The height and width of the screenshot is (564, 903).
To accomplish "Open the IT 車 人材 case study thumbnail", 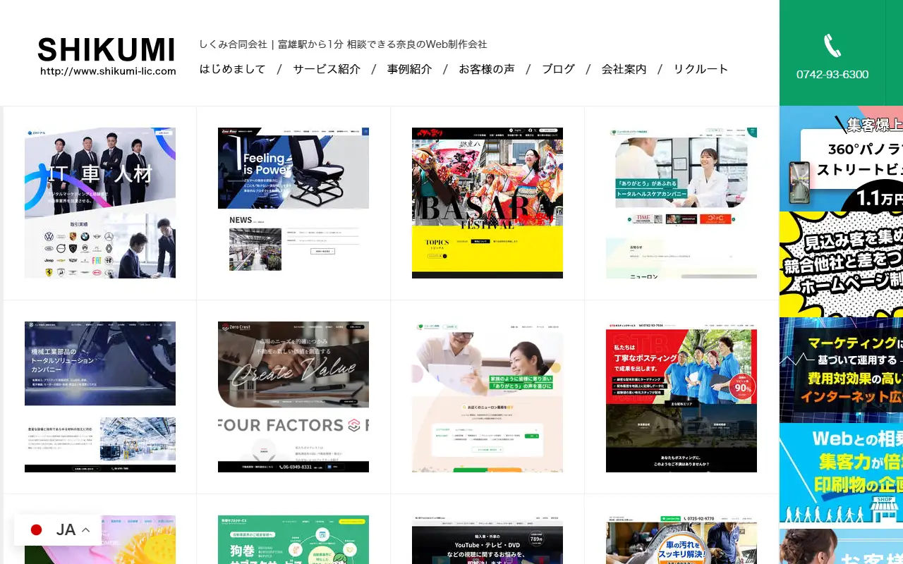I will tap(100, 203).
